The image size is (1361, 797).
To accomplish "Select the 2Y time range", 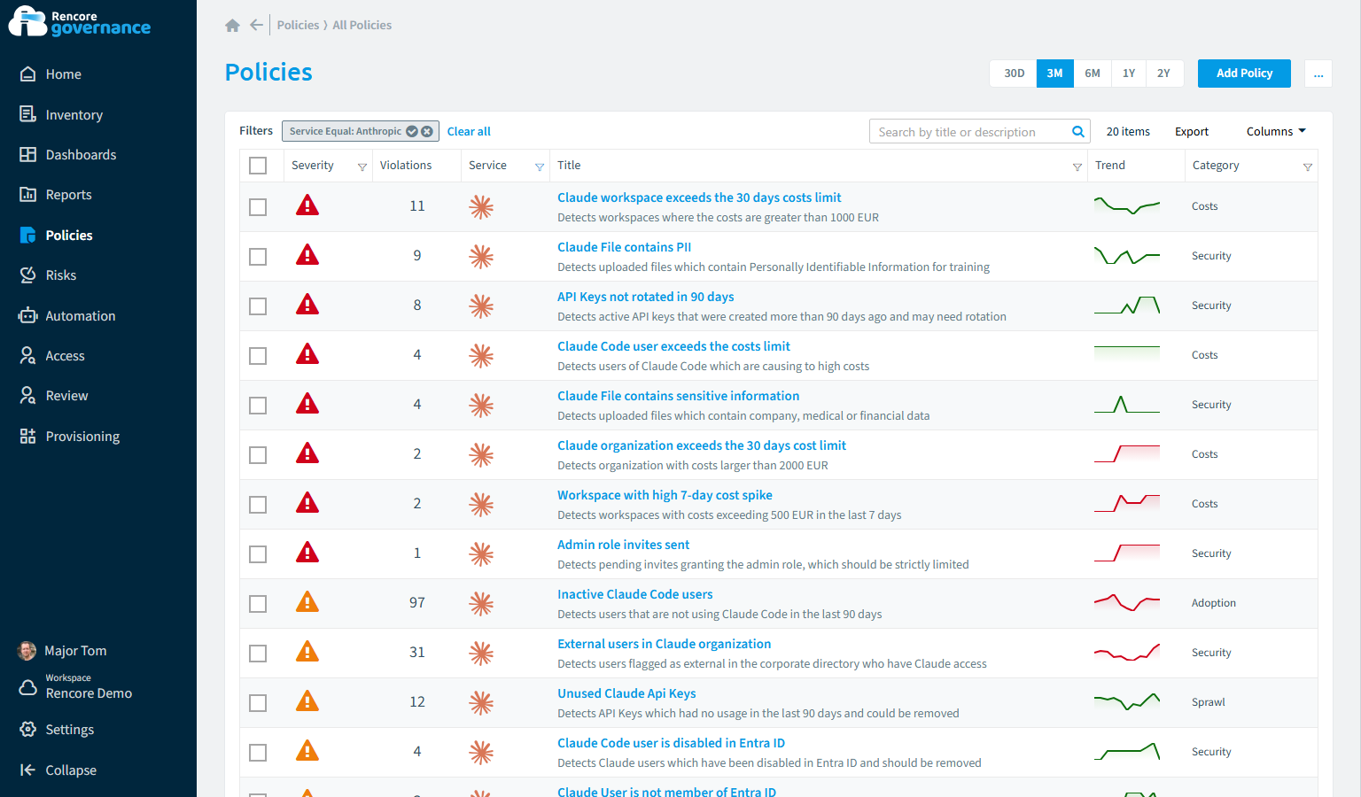I will 1163,74.
